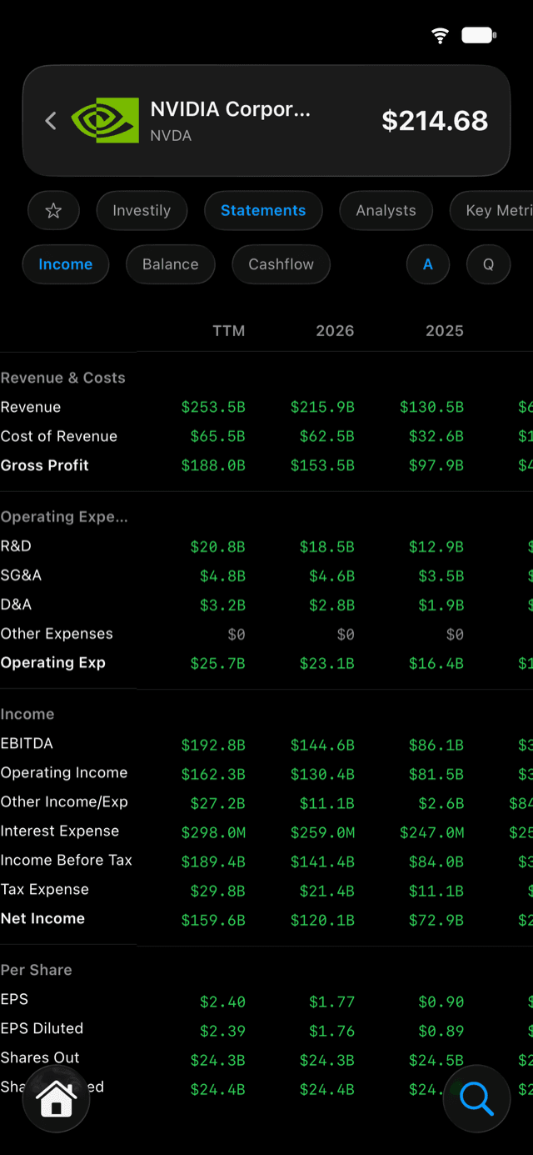Image resolution: width=533 pixels, height=1155 pixels.
Task: Open the Investily tab
Action: [x=142, y=211]
